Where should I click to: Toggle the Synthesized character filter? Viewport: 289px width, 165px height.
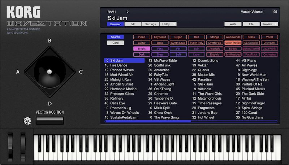[x=233, y=55]
